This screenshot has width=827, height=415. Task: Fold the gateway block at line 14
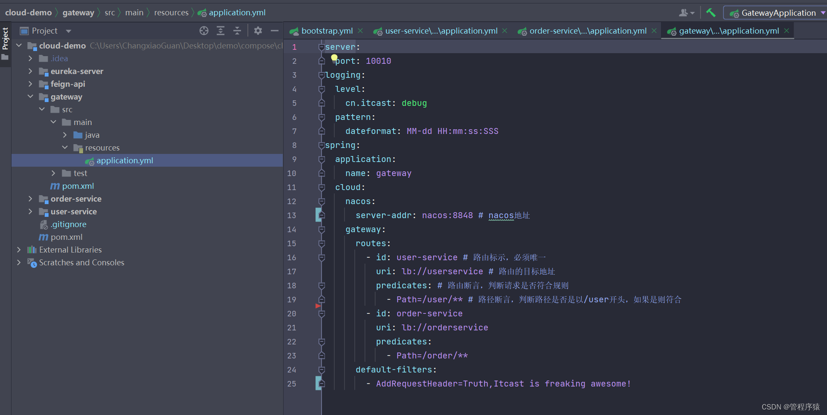click(322, 230)
